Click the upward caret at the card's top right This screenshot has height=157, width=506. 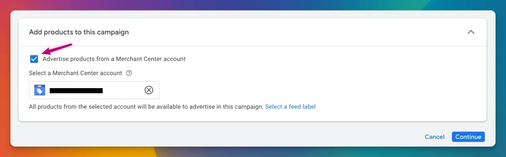(x=471, y=32)
